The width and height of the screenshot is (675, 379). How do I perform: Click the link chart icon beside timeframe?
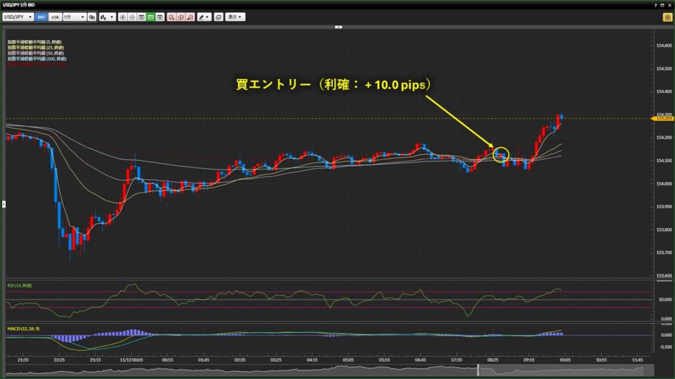(92, 16)
